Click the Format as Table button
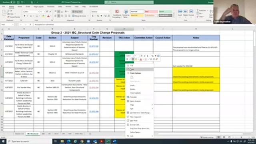The width and height of the screenshot is (256, 144). (126, 14)
